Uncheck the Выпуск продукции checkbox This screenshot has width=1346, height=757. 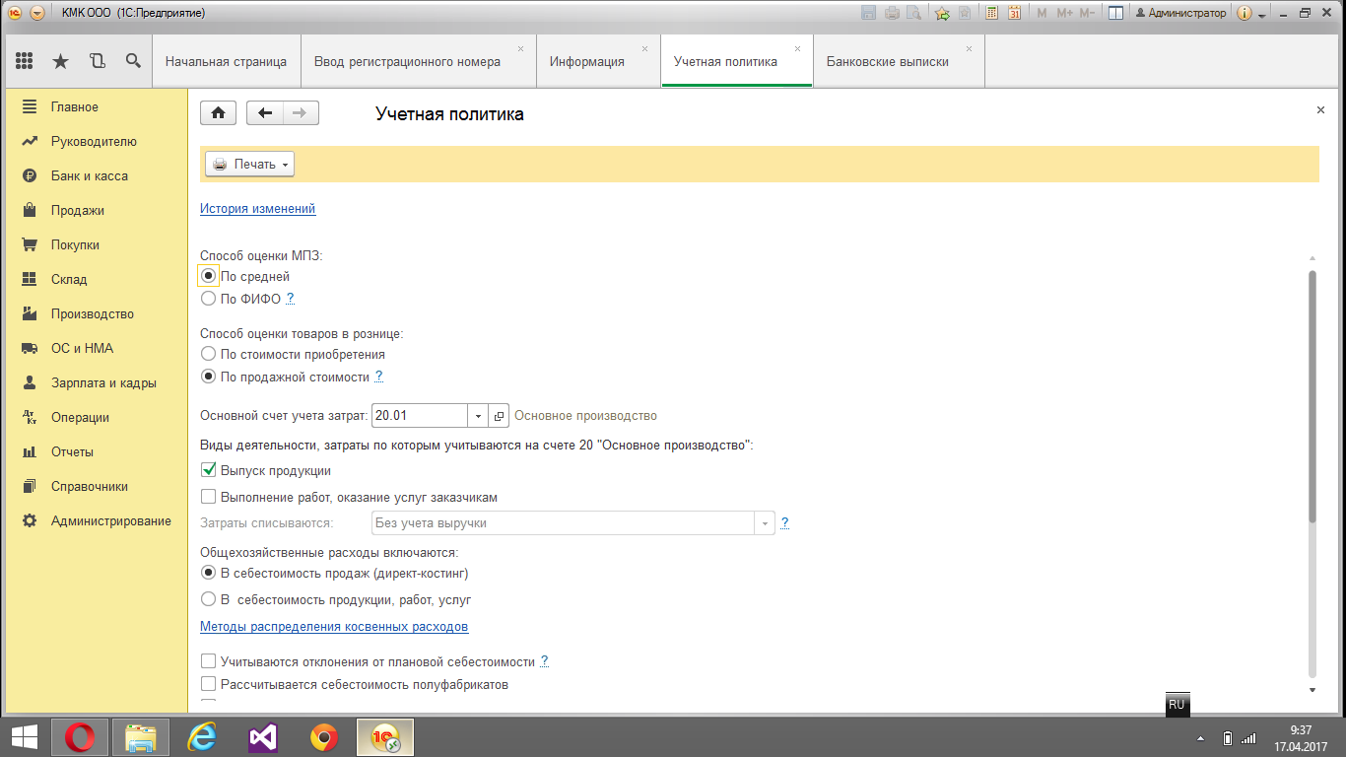208,471
